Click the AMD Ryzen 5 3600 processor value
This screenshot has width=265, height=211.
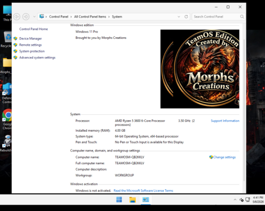tap(140, 121)
